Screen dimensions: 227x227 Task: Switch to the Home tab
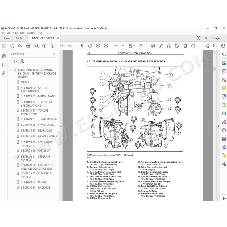click(6, 38)
